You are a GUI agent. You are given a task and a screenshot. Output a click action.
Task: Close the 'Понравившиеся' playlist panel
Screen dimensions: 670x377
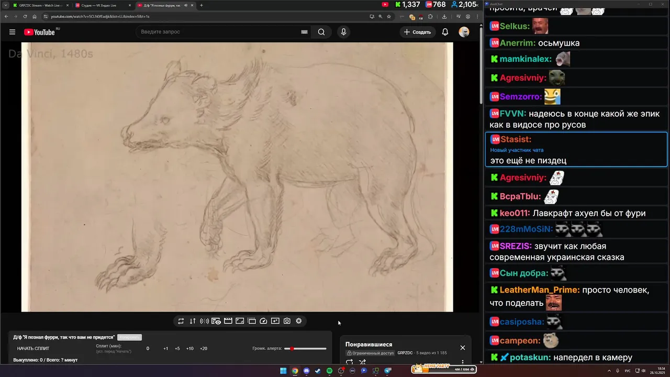(462, 348)
